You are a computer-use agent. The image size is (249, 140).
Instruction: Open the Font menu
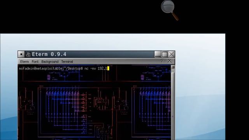click(x=35, y=61)
